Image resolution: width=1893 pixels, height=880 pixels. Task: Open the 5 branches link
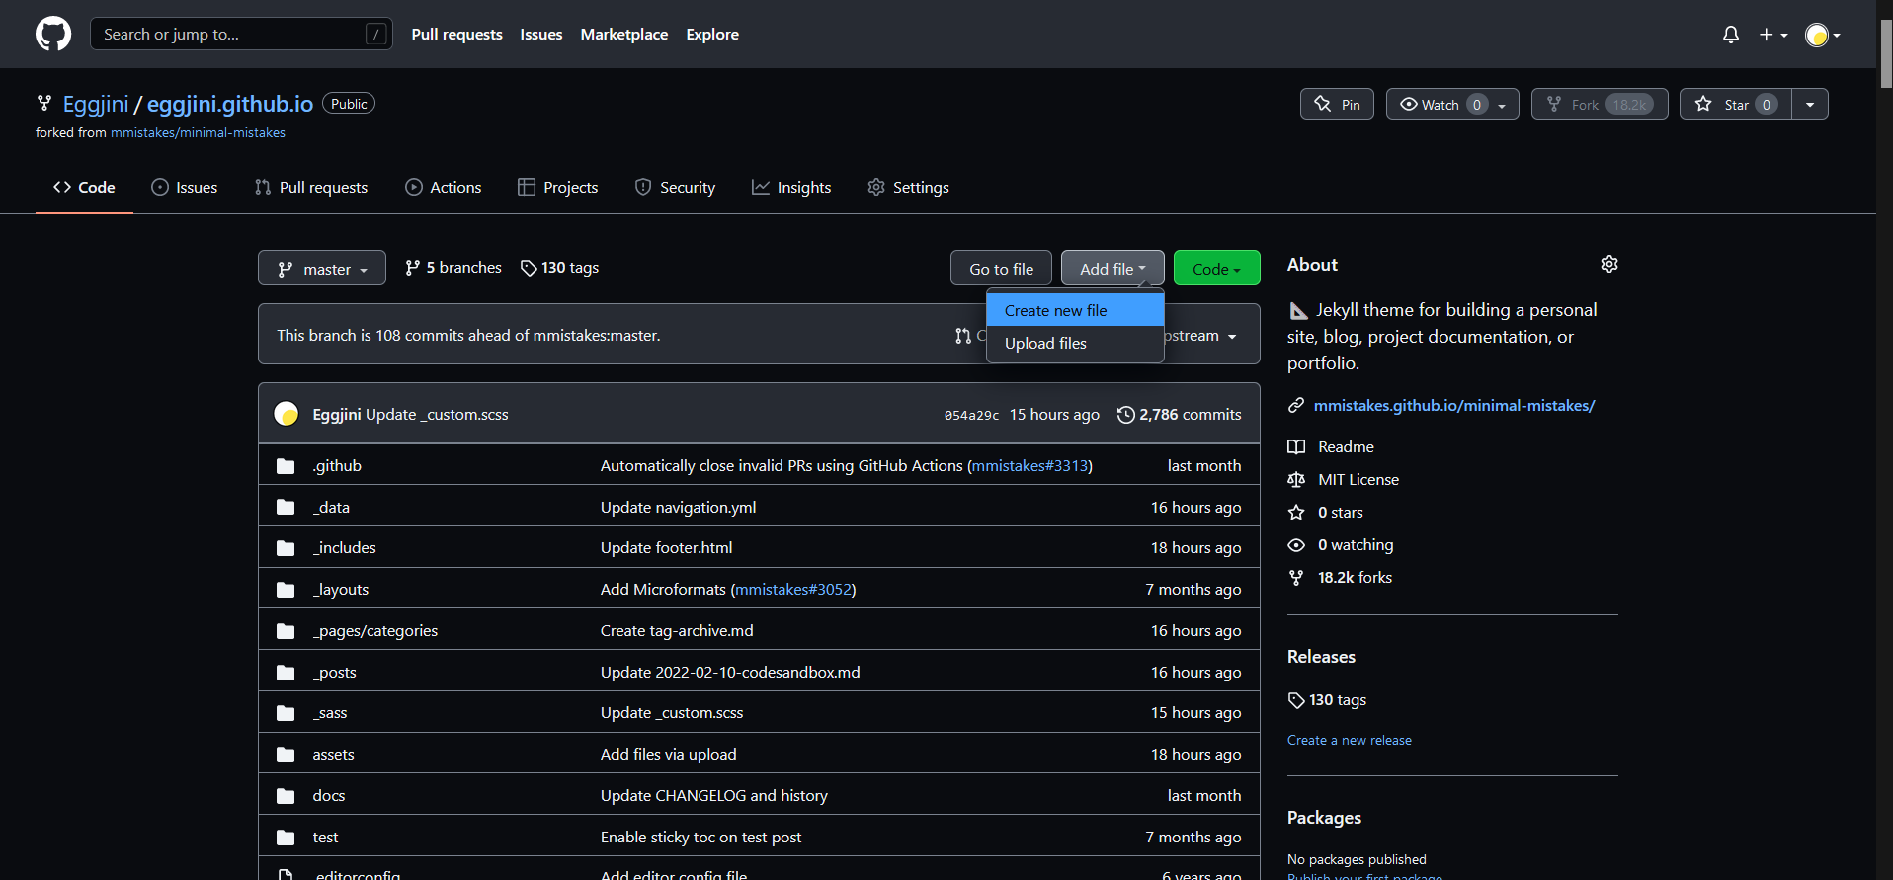453,268
